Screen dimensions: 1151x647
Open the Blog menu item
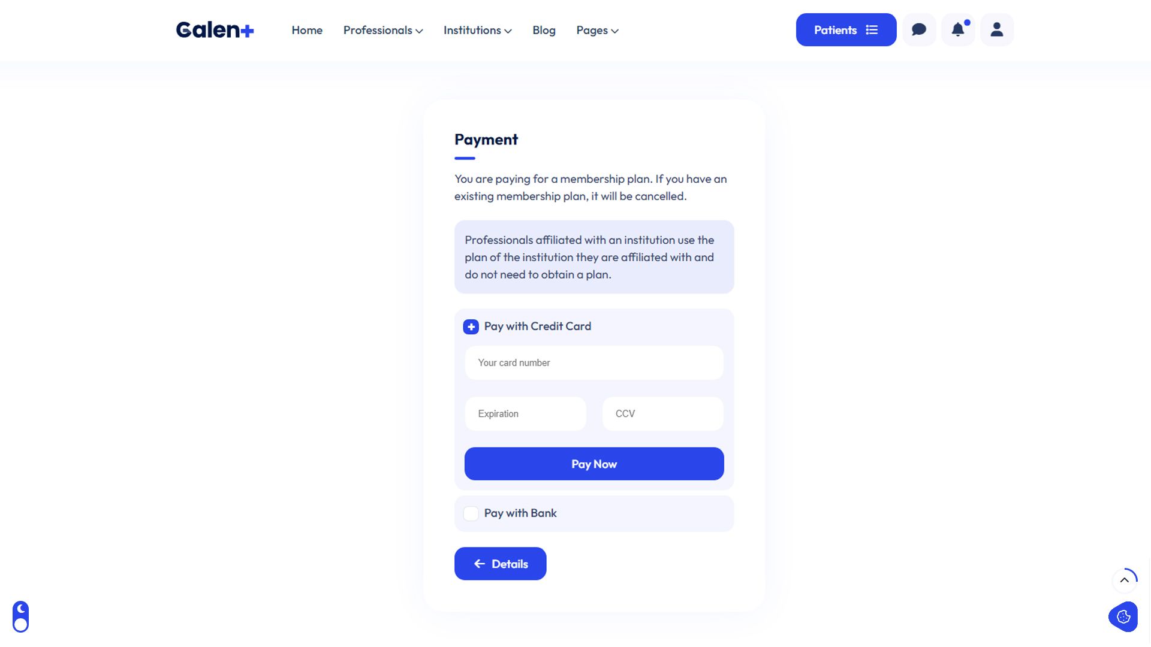pos(544,30)
